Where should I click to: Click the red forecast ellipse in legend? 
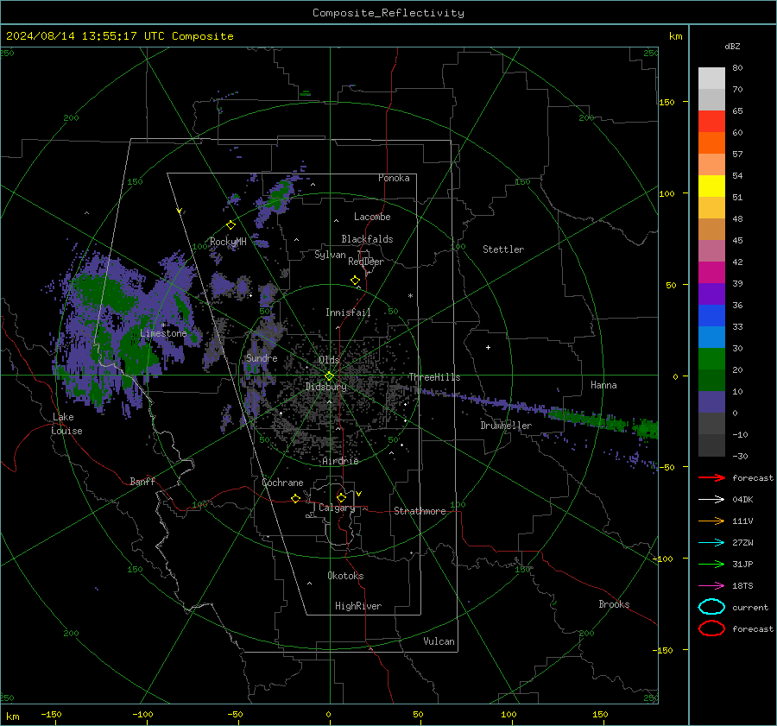[711, 628]
